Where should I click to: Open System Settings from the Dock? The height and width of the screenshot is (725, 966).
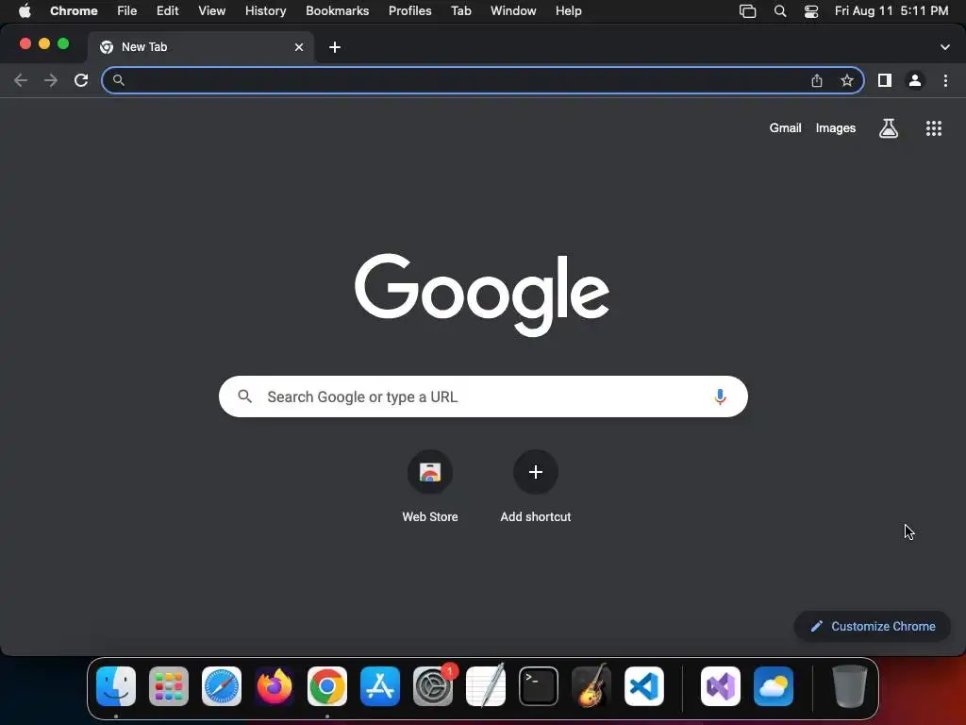coord(433,686)
